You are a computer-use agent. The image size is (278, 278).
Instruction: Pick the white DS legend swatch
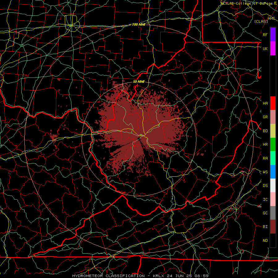273,185
